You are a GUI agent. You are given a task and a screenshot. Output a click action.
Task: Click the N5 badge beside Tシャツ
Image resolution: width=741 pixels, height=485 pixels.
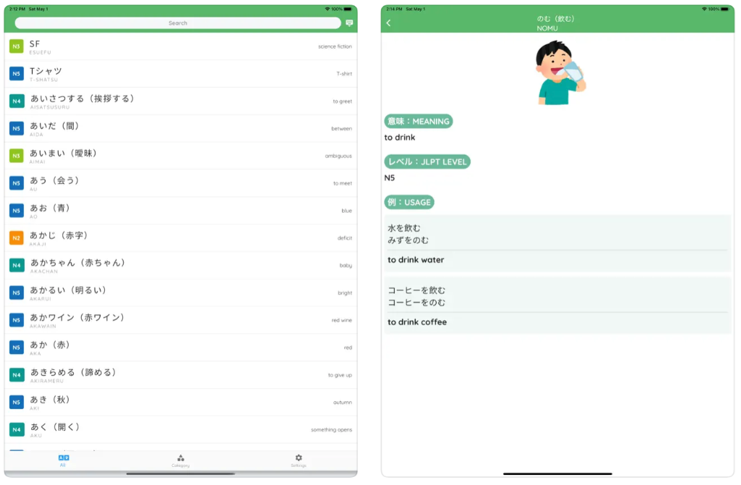(x=16, y=74)
